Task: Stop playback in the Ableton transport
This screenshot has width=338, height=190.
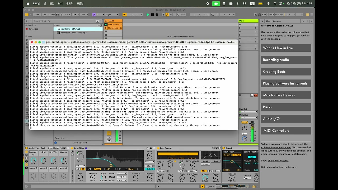Action: point(152,15)
